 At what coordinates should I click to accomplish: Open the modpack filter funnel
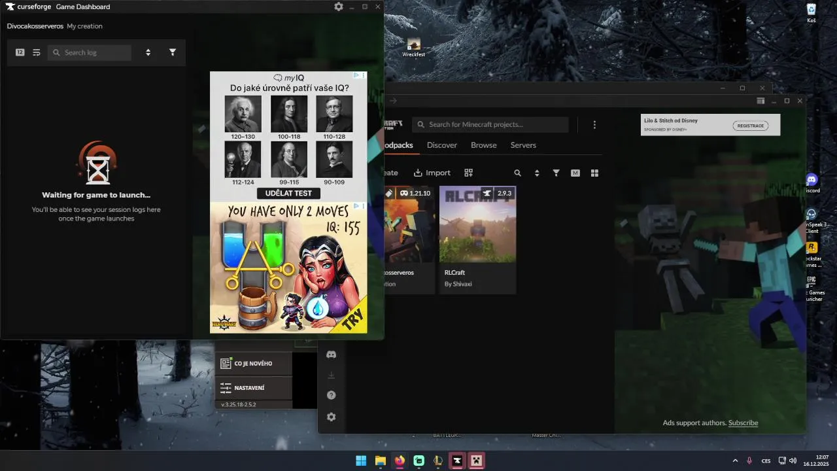(x=556, y=173)
